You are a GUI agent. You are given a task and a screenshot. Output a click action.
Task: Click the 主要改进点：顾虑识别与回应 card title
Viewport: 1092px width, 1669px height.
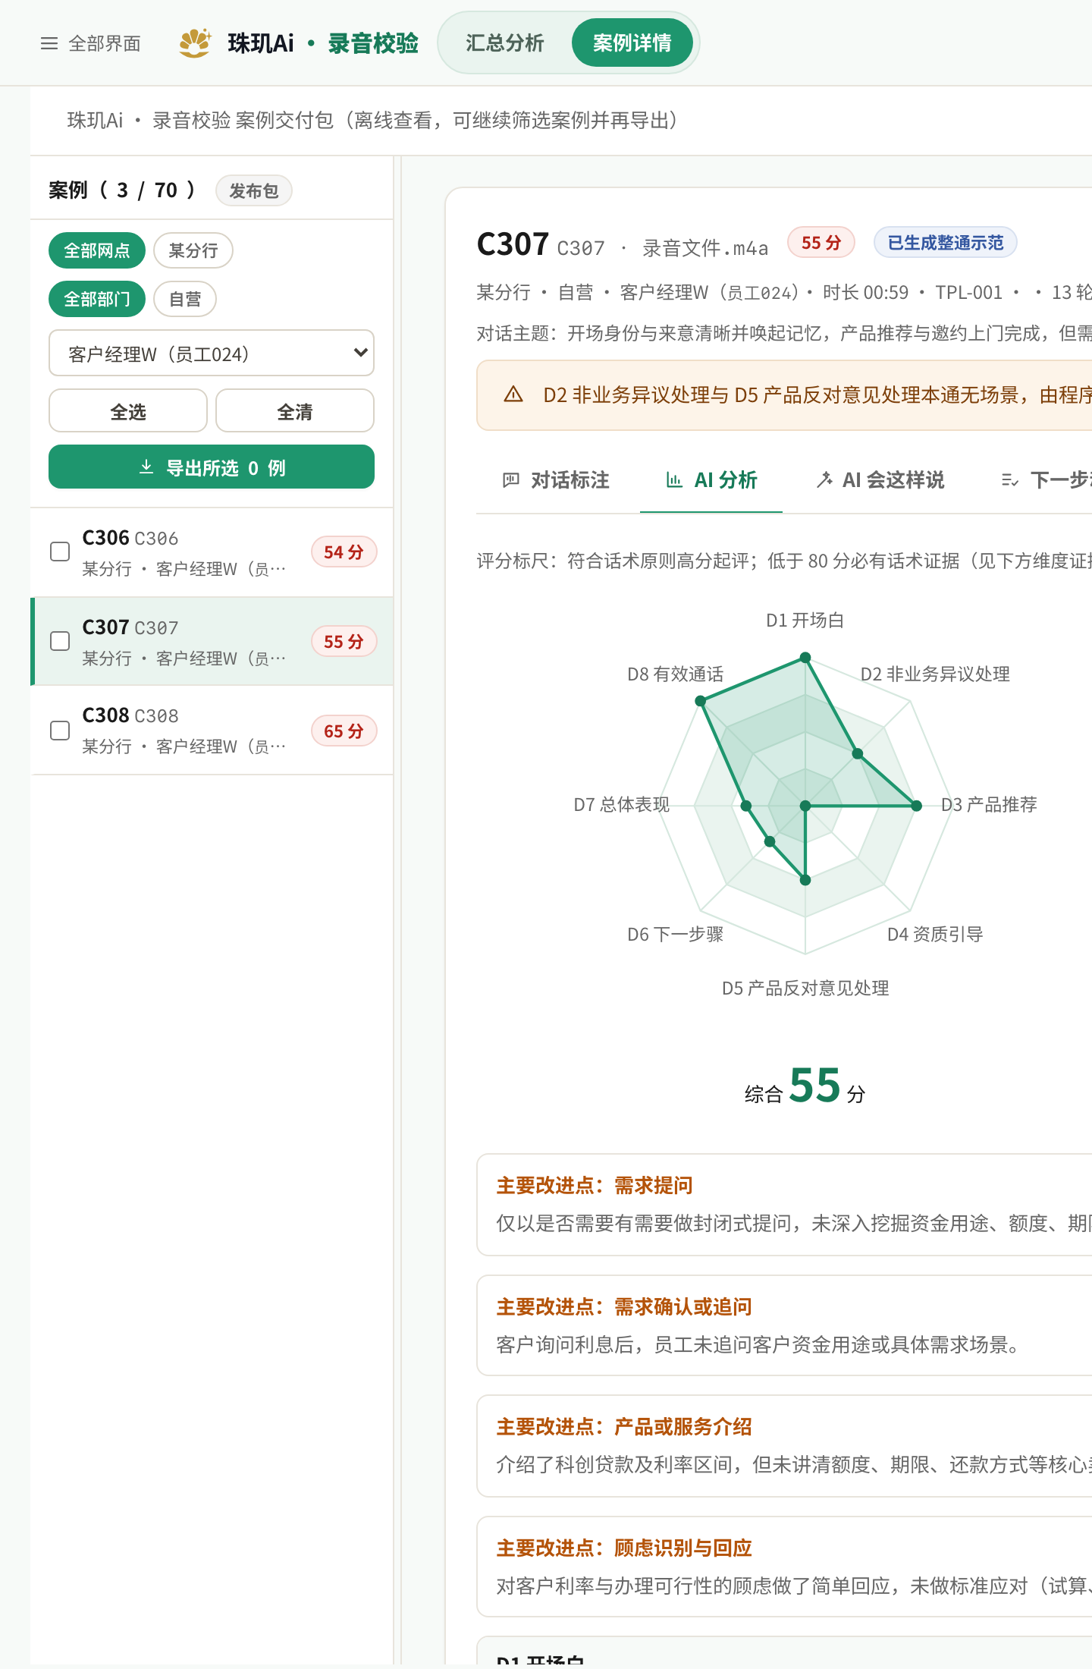pyautogui.click(x=624, y=1548)
